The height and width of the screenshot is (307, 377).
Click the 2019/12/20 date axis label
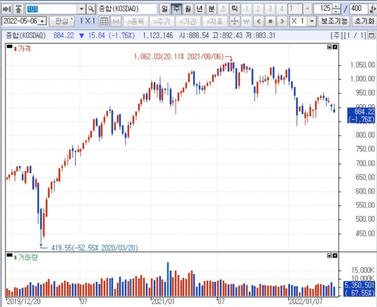point(23,301)
